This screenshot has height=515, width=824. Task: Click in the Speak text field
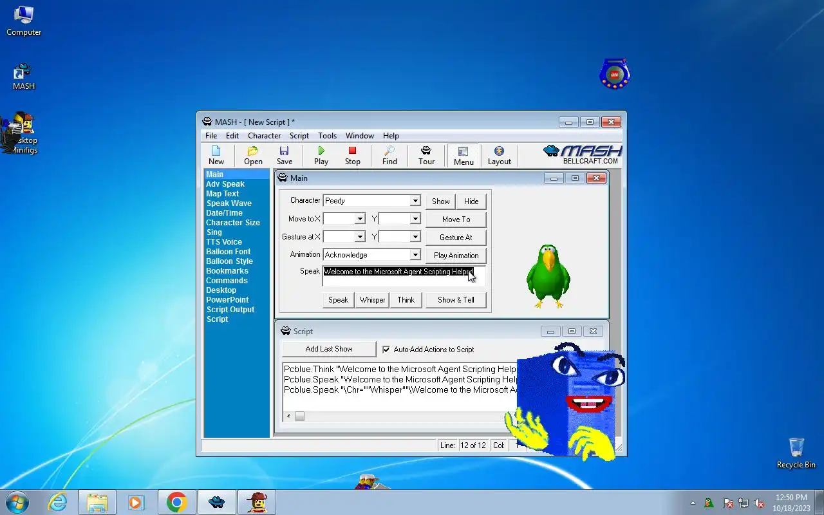click(404, 276)
